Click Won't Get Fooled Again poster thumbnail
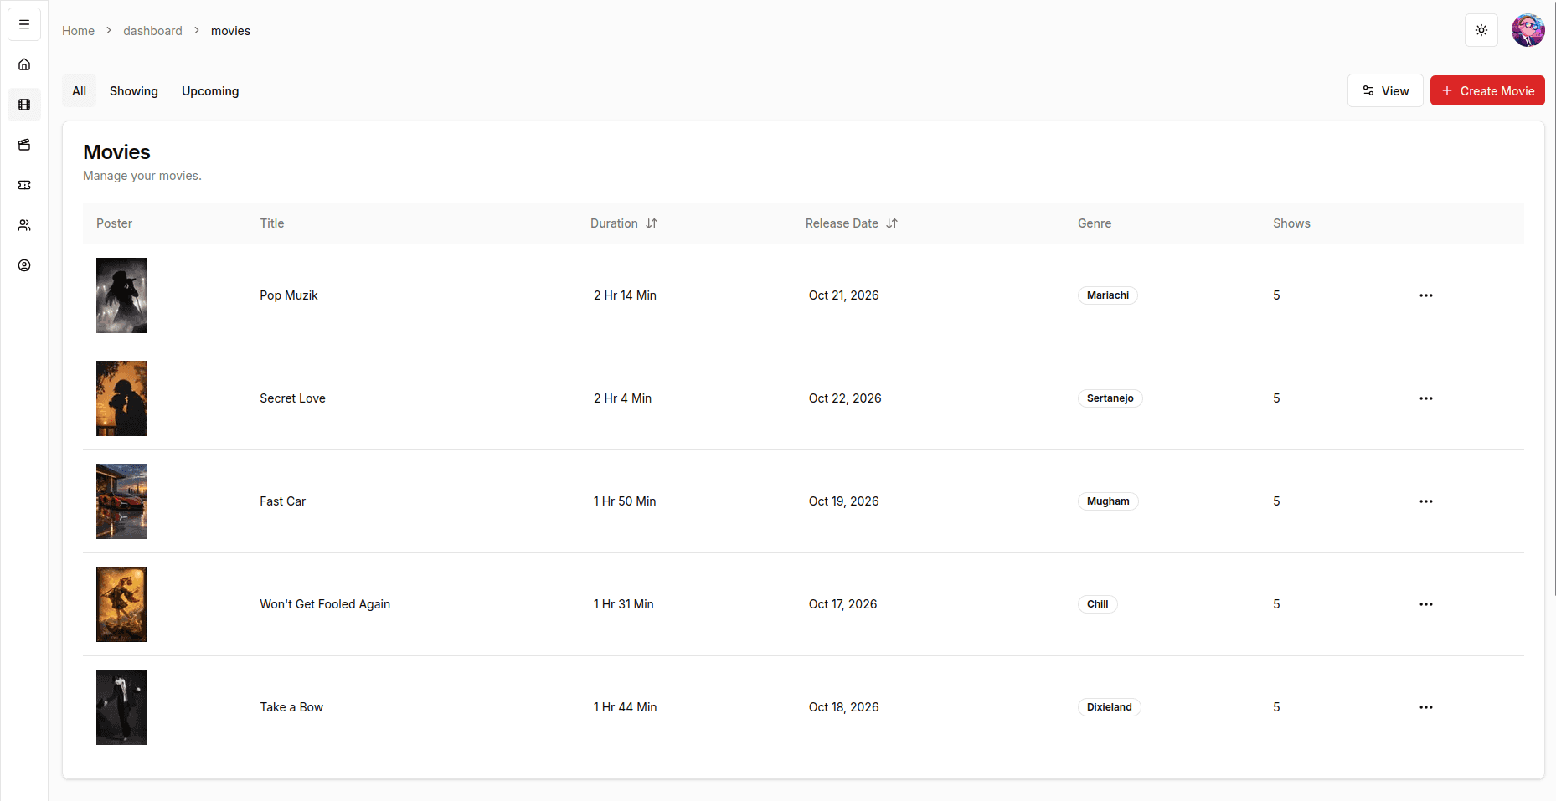This screenshot has height=801, width=1556. tap(121, 604)
